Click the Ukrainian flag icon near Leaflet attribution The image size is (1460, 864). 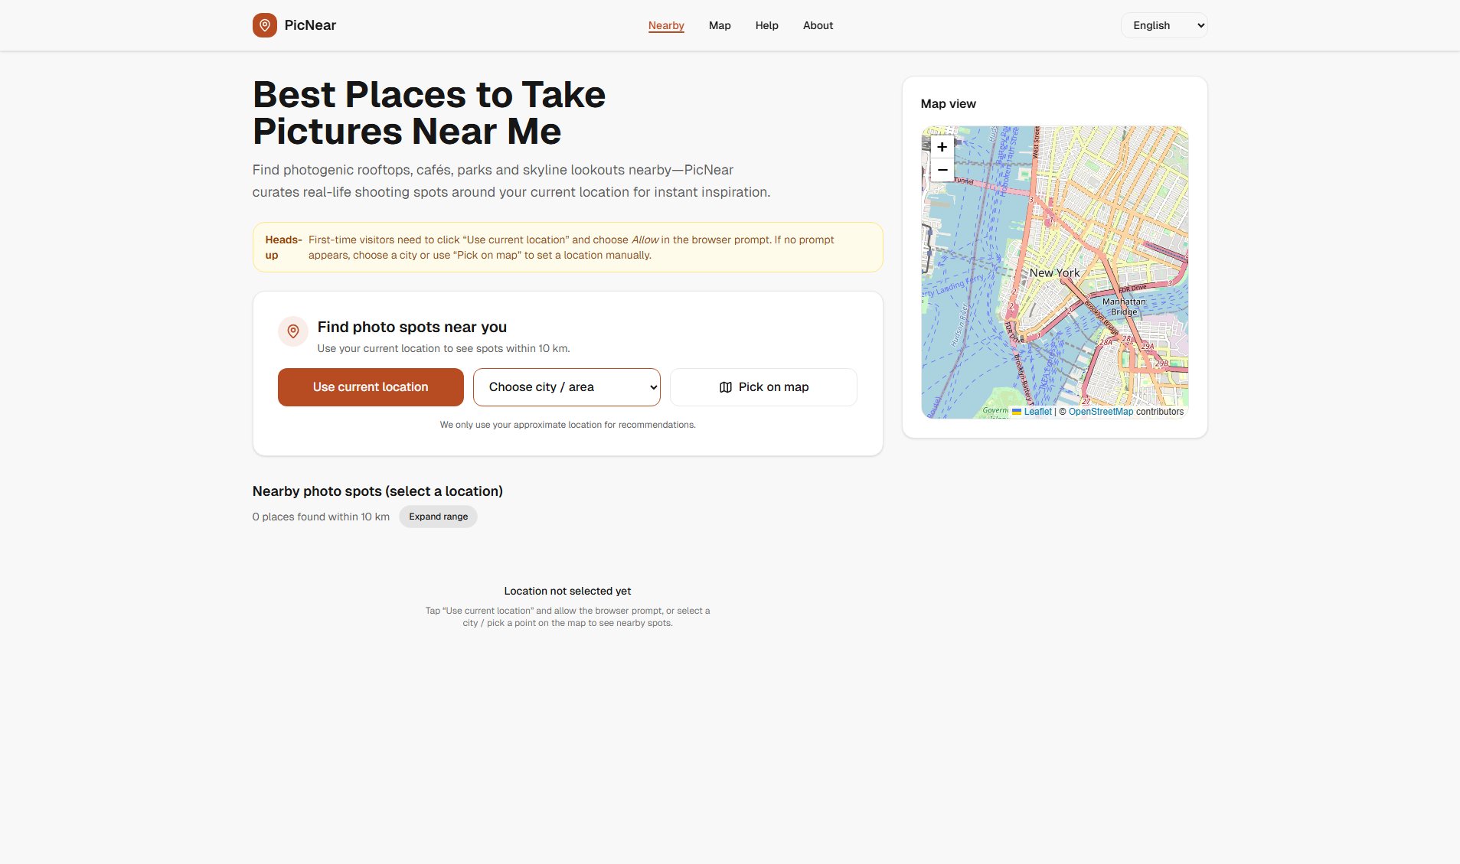click(1016, 411)
